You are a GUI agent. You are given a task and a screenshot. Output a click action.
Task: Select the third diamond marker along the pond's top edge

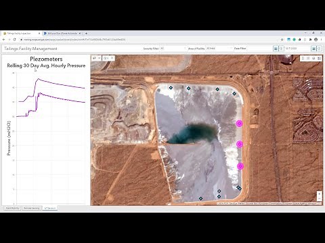click(217, 89)
